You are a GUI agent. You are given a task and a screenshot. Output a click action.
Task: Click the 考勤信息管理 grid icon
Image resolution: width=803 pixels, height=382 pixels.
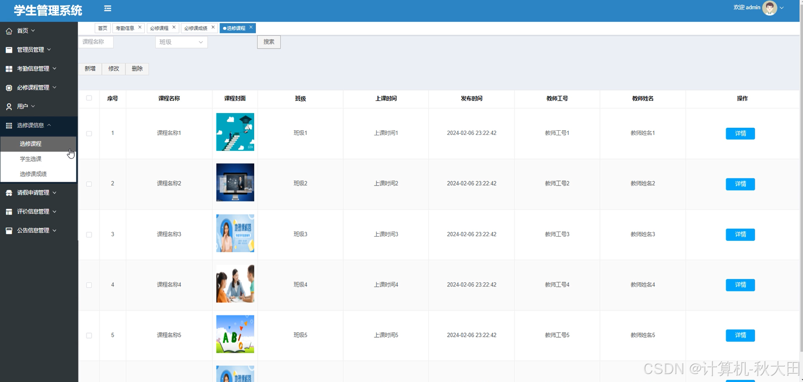[9, 69]
